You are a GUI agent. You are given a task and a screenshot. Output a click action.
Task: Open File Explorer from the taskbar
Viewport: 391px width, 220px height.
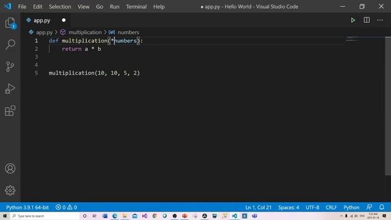[125, 216]
